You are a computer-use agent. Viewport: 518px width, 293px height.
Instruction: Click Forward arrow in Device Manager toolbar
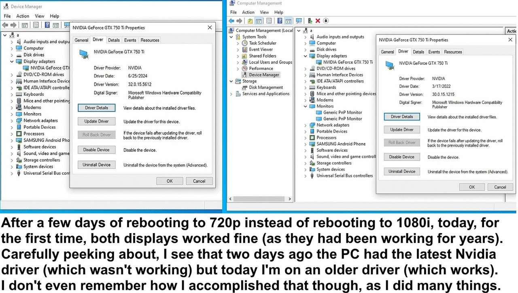pyautogui.click(x=13, y=25)
